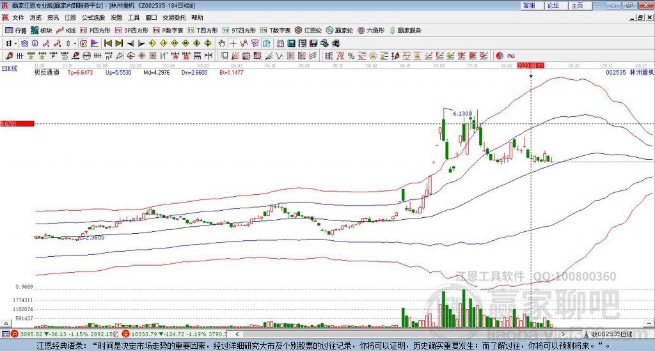Image resolution: width=655 pixels, height=352 pixels.
Task: Select the Gann fan angle-lines tool
Action: click(235, 56)
